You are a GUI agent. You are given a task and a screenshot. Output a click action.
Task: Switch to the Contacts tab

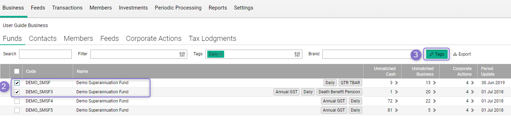coord(43,38)
